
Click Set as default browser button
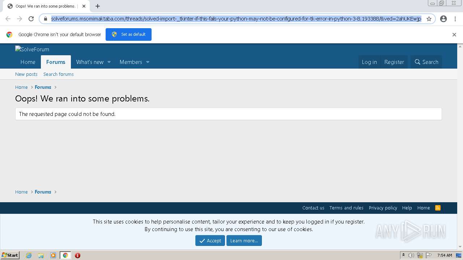pos(128,34)
